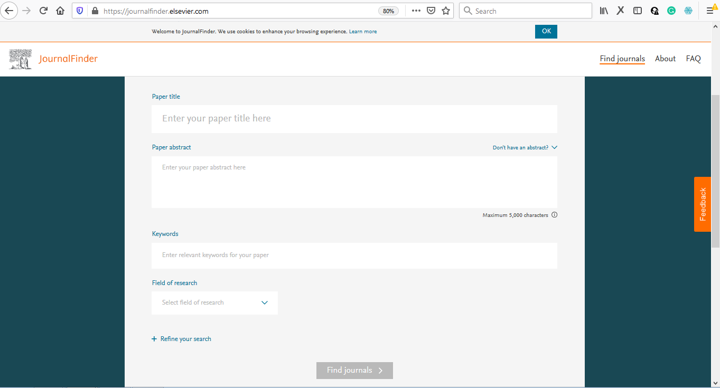Click the JournalFinder site name

[x=68, y=59]
